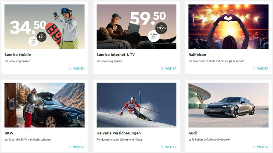
Task: Click the Raiffeisen card heading
Action: click(x=197, y=55)
